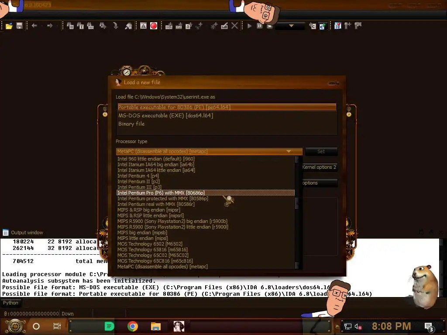
Task: Choose MIPS & RSP little endian [mipsrl]
Action: pyautogui.click(x=206, y=215)
